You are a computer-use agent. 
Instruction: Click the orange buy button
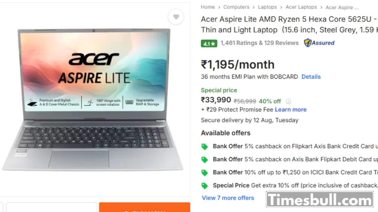point(145,207)
